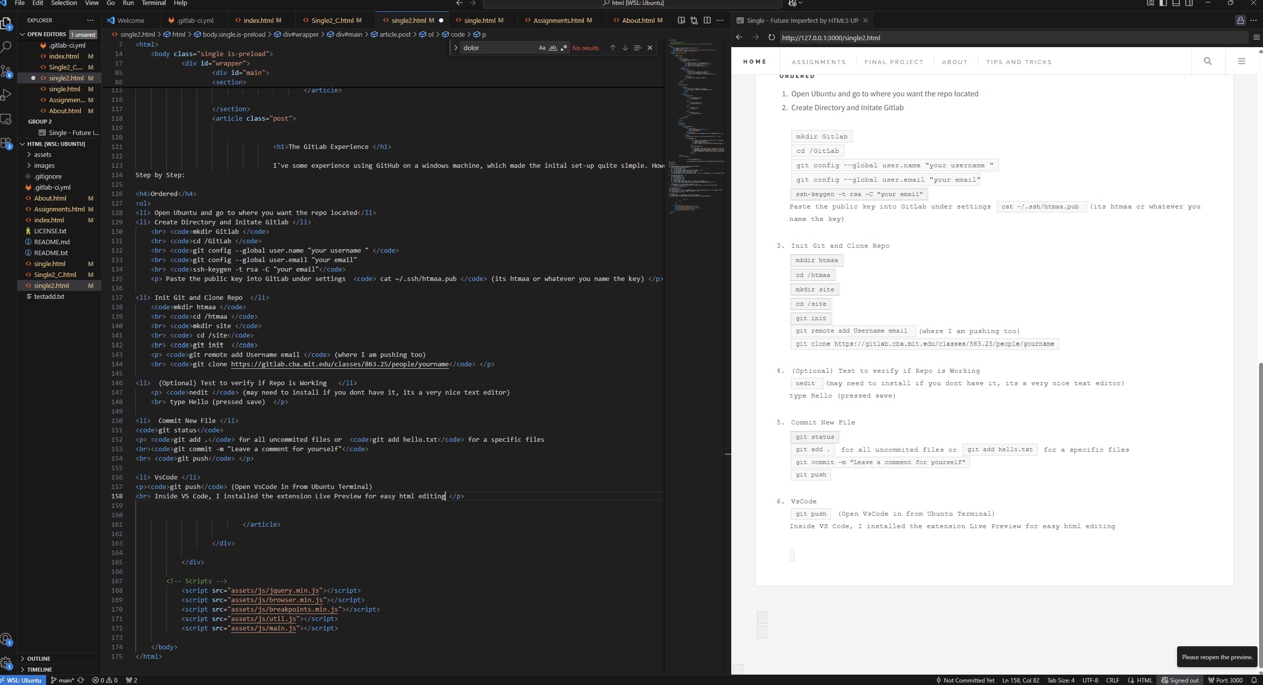The height and width of the screenshot is (685, 1263).
Task: Click the preview URL address field
Action: pyautogui.click(x=993, y=38)
